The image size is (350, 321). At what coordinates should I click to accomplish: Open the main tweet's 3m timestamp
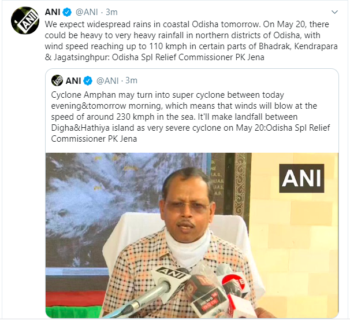click(x=114, y=13)
